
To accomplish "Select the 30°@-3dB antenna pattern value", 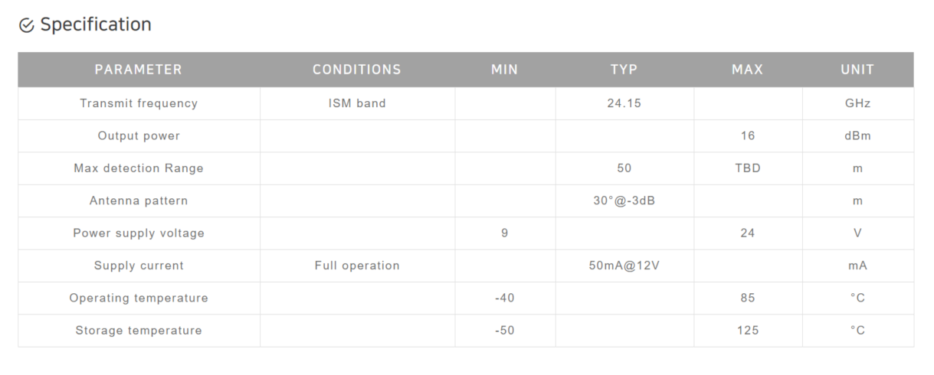I will point(624,201).
